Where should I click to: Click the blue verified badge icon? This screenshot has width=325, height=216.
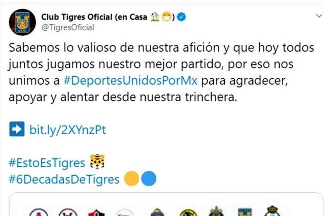(181, 17)
